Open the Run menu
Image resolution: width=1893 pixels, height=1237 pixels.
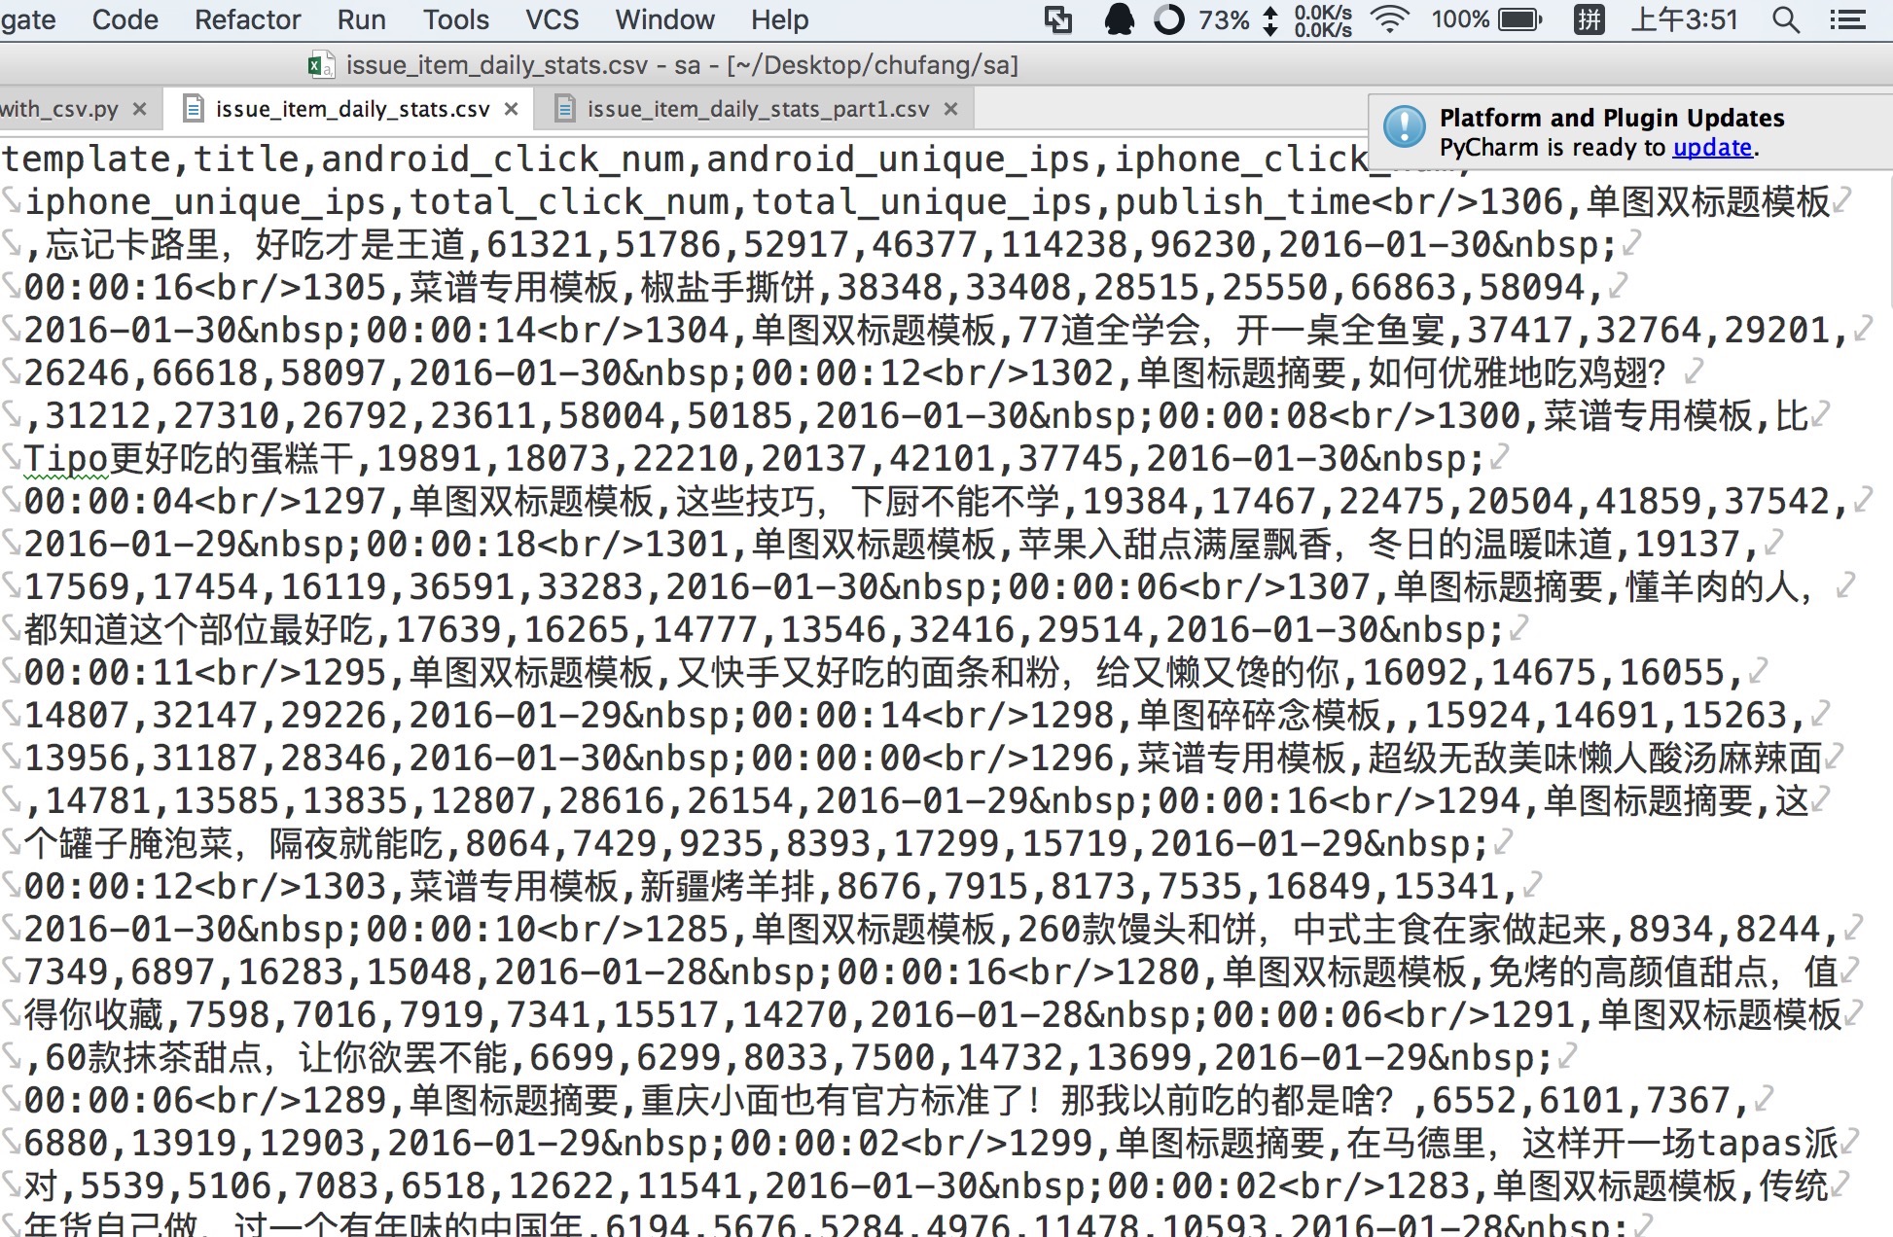362,19
